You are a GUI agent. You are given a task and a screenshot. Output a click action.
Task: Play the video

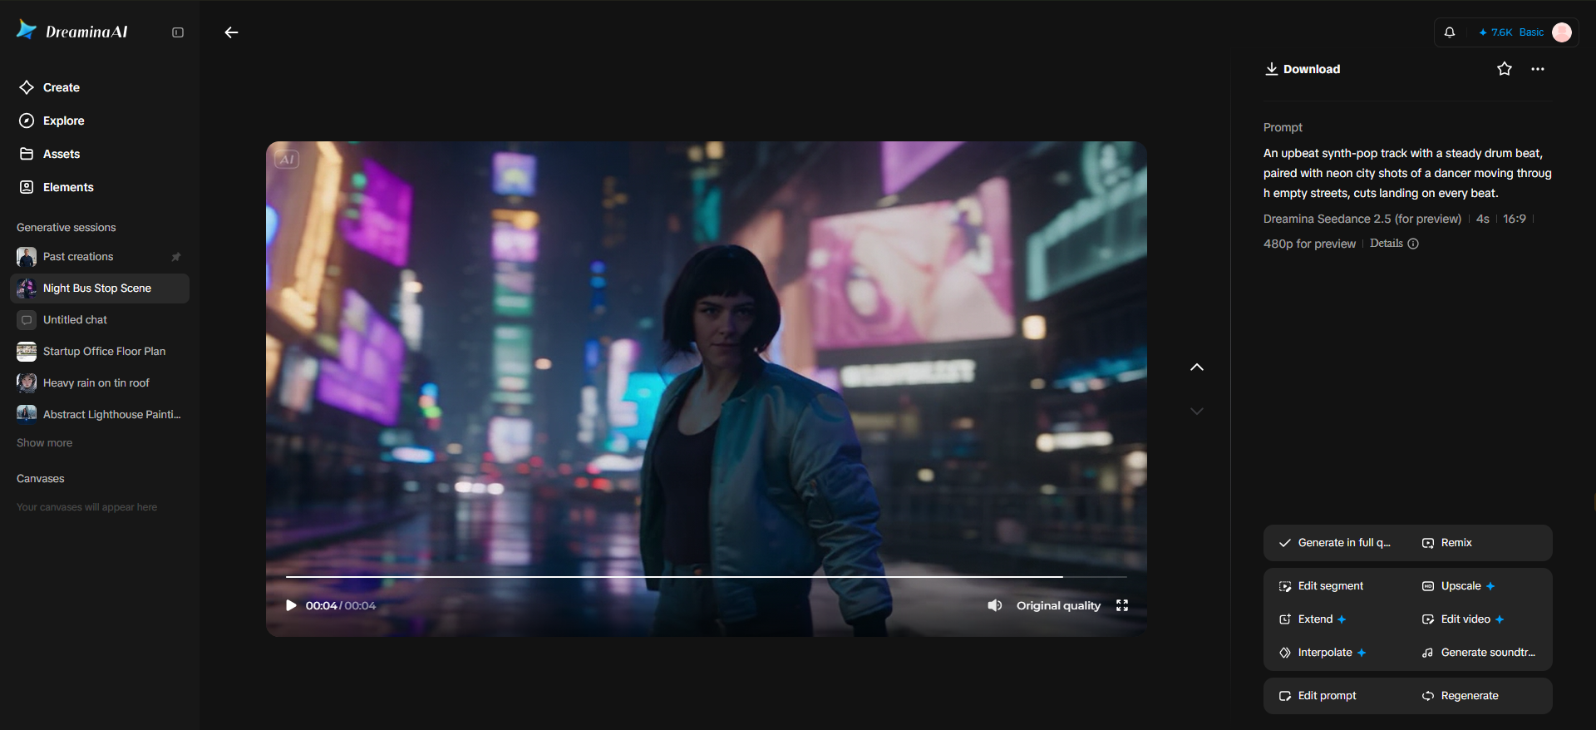(291, 605)
